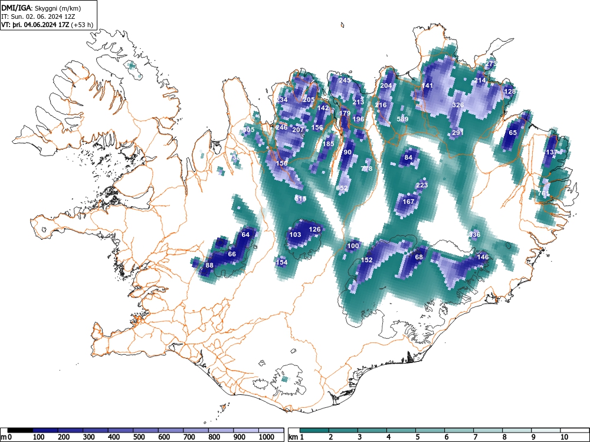
Task: Click the map title 'DMI/IGA: Skyggni (m/km)'
Action: [41, 8]
